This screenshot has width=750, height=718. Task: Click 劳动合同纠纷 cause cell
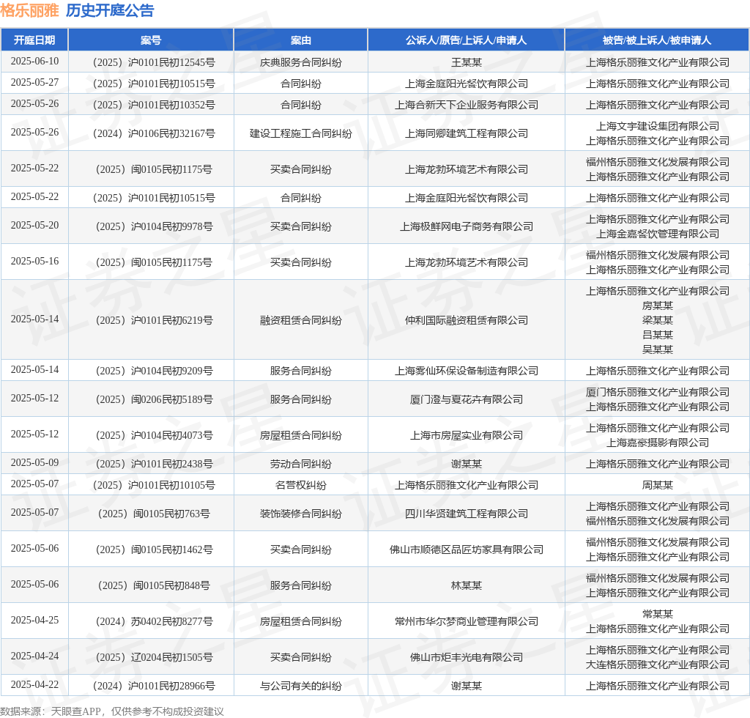[x=301, y=464]
